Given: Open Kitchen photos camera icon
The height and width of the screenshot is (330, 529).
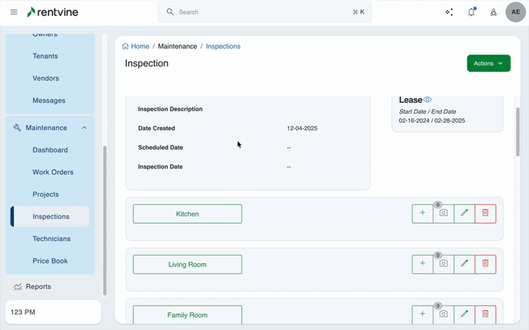Looking at the screenshot, I should [x=443, y=214].
